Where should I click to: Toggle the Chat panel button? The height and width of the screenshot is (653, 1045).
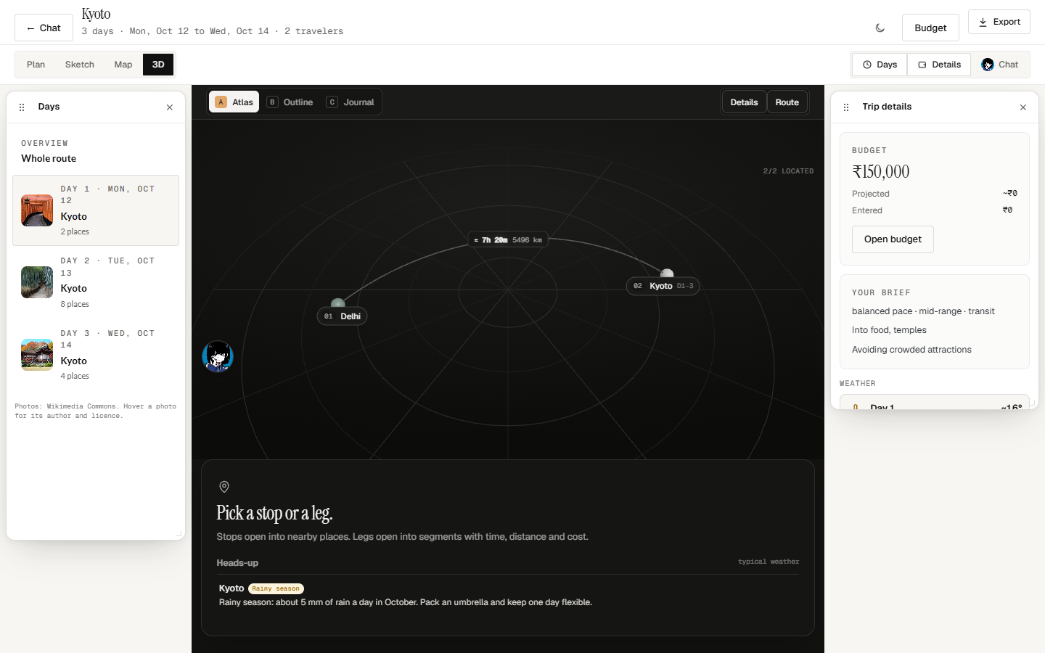click(x=1000, y=65)
